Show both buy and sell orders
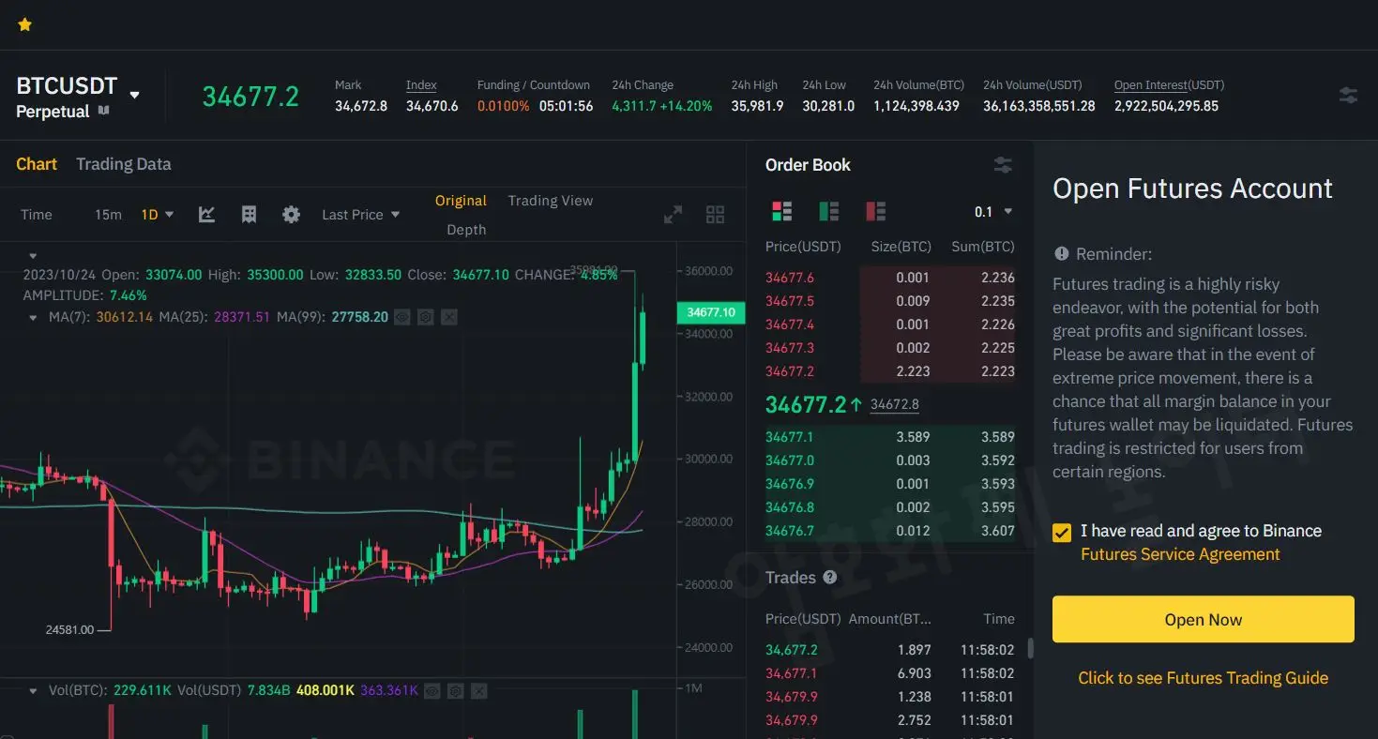Image resolution: width=1378 pixels, height=739 pixels. click(x=781, y=211)
